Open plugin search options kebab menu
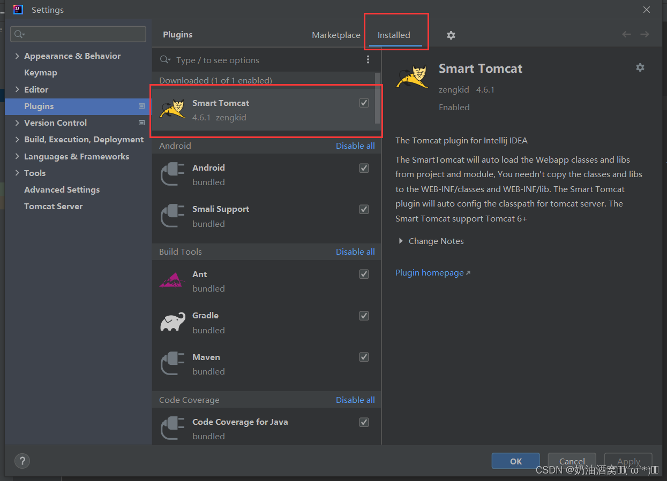667x481 pixels. pyautogui.click(x=368, y=60)
